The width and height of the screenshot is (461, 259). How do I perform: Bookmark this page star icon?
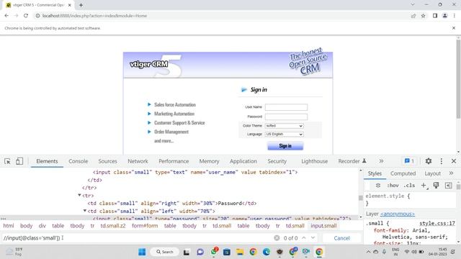[x=423, y=16]
